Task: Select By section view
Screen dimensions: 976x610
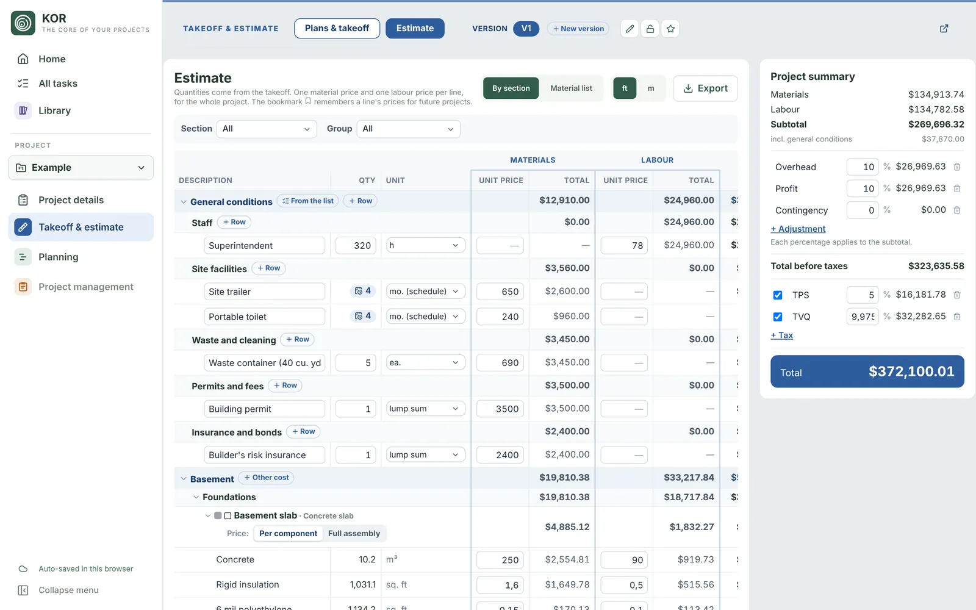Action: (511, 88)
